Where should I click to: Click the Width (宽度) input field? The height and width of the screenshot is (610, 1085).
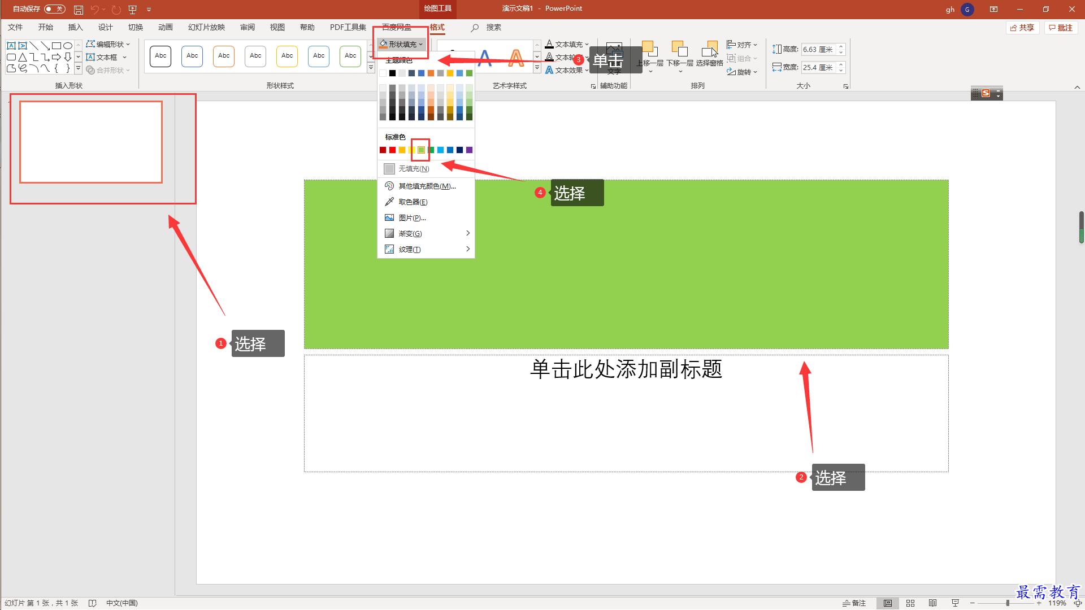(819, 67)
